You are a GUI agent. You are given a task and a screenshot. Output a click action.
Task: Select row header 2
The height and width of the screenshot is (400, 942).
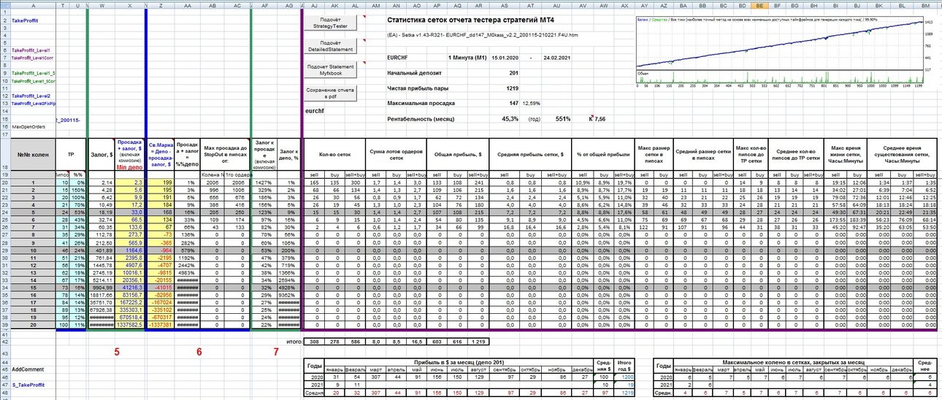point(4,21)
